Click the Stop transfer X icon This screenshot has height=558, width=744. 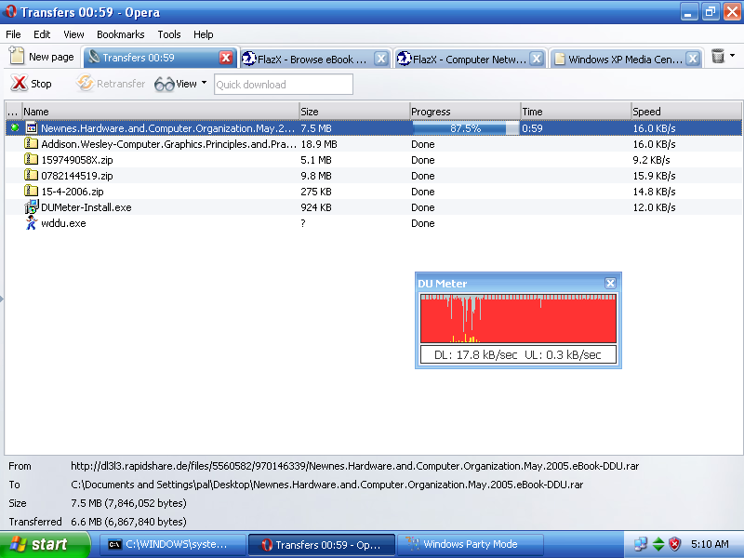[x=19, y=83]
